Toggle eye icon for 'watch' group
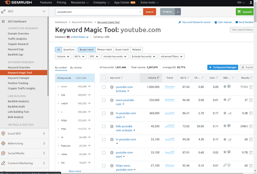The width and height of the screenshot is (257, 174). pos(90,103)
